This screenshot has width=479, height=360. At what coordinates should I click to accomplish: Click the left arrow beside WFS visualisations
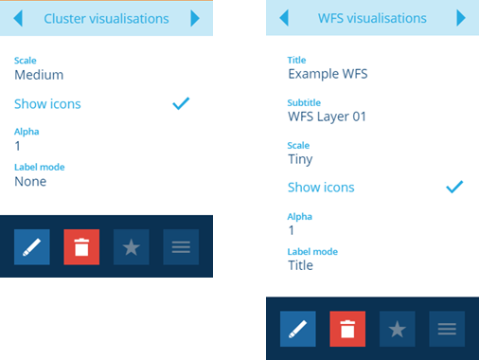(x=284, y=18)
